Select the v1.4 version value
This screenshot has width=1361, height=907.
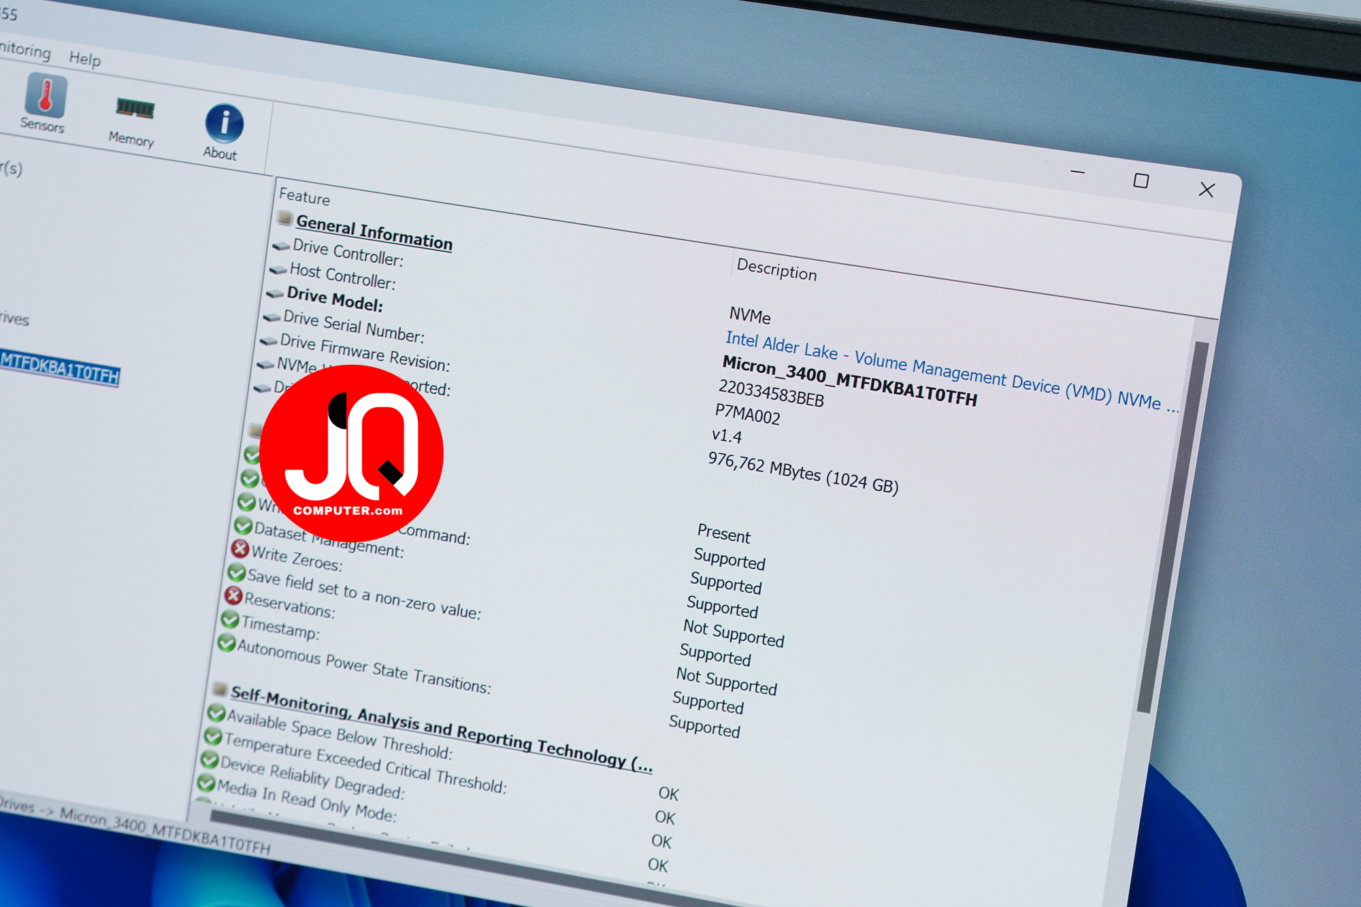(x=727, y=436)
